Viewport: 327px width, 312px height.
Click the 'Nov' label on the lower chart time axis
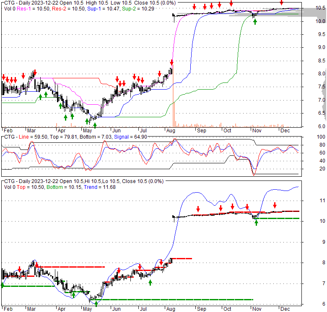(257, 309)
